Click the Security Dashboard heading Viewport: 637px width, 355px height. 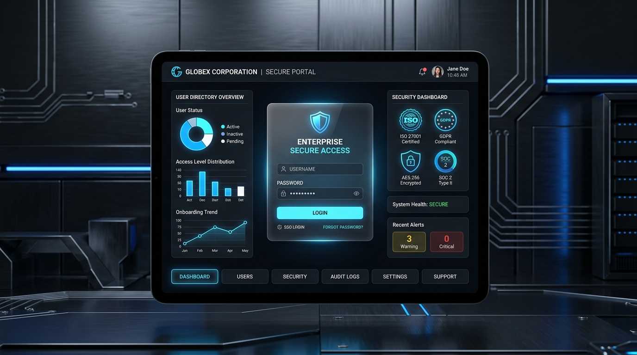pyautogui.click(x=419, y=97)
